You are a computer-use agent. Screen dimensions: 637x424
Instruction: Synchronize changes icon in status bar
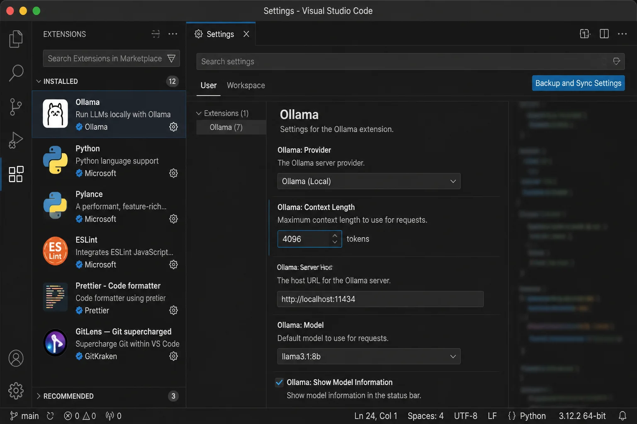click(50, 416)
